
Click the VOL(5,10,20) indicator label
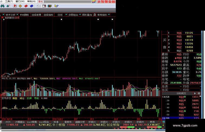(x=9, y=78)
